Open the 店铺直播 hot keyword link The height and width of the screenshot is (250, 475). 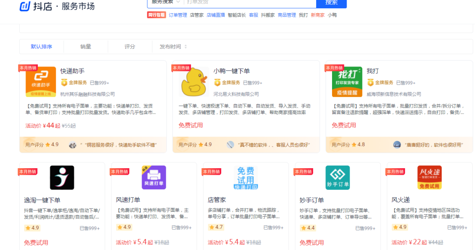pyautogui.click(x=216, y=15)
